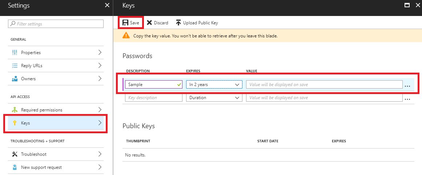
Task: Click the Owners people icon
Action: point(15,79)
